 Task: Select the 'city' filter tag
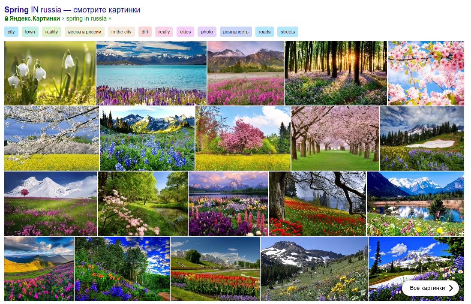click(11, 32)
